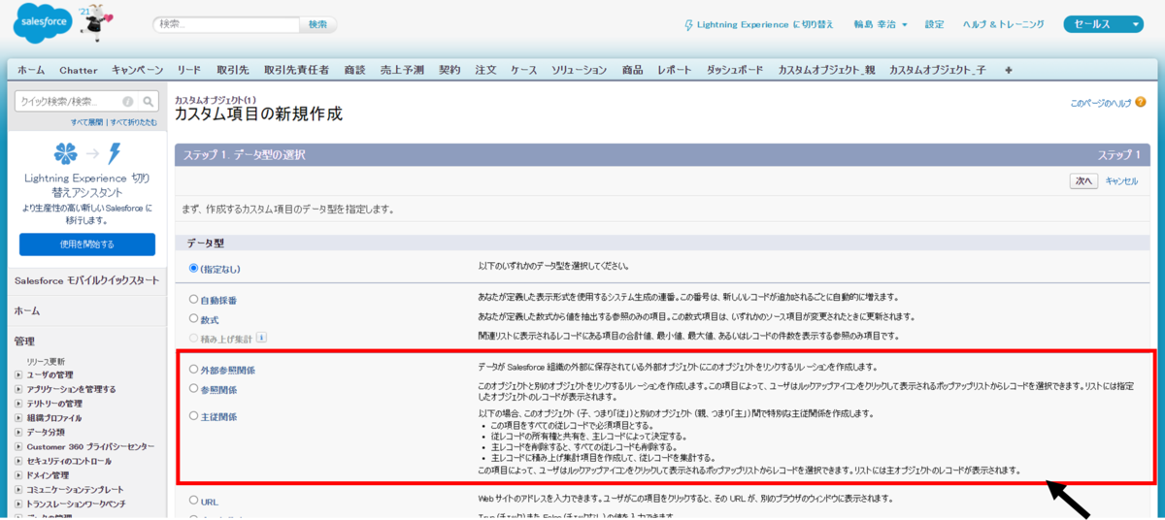1165x520 pixels.
Task: Select the (指定なし) radio button
Action: pos(193,268)
